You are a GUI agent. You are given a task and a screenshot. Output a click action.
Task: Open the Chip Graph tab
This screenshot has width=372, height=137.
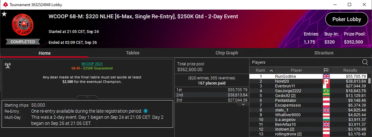227,53
